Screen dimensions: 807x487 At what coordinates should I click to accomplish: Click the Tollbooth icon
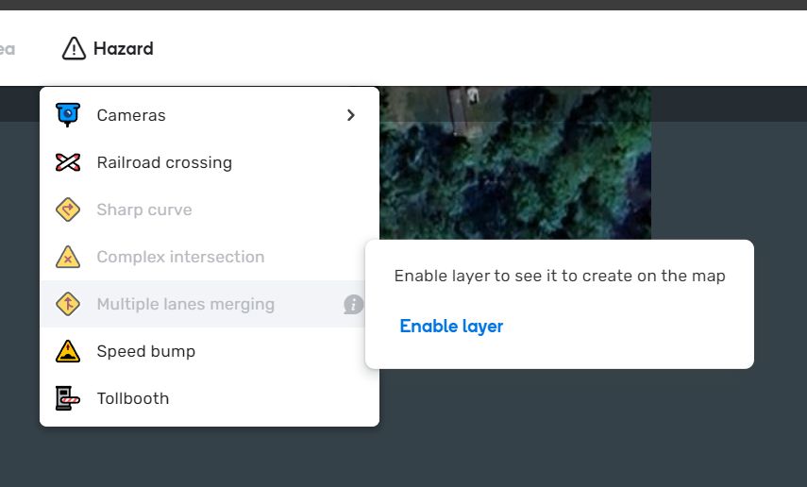pyautogui.click(x=68, y=398)
